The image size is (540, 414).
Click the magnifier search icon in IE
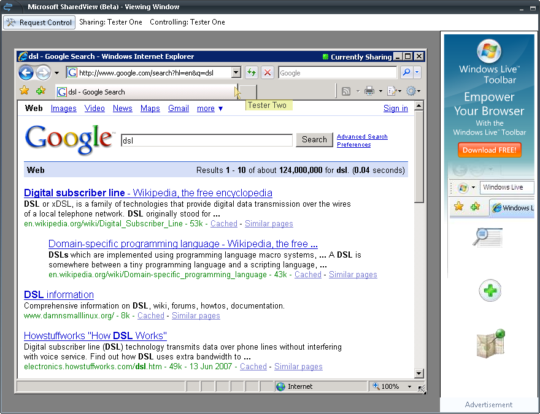(x=406, y=72)
